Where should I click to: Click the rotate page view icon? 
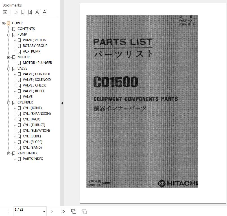click(74, 211)
